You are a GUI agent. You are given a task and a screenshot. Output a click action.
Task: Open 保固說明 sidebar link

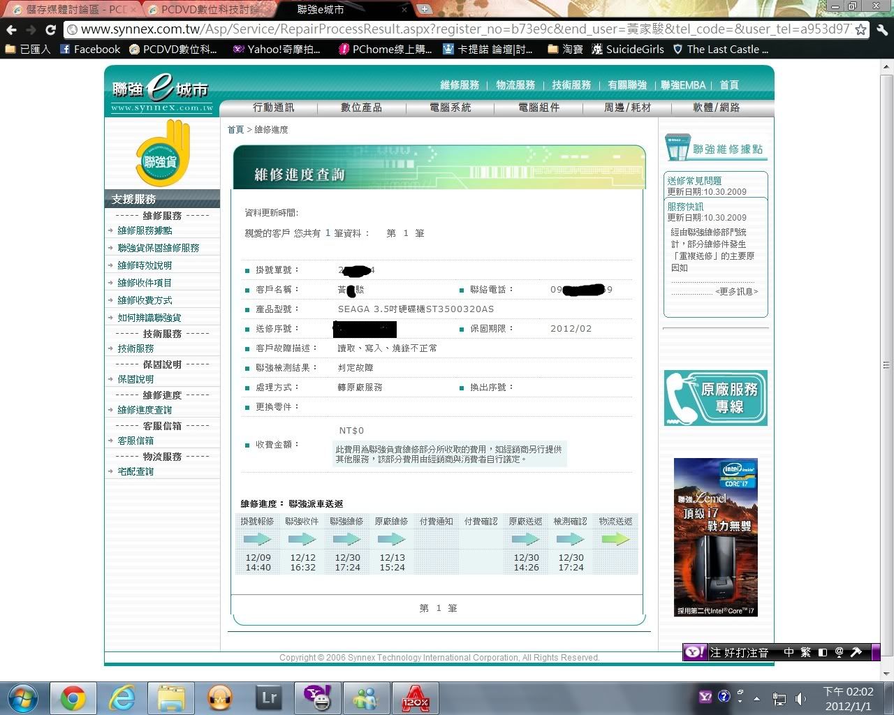click(x=135, y=379)
